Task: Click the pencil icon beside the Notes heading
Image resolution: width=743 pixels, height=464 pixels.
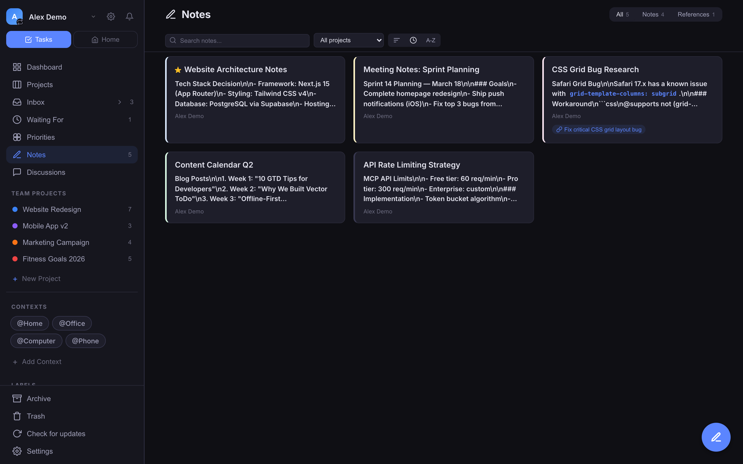Action: (x=171, y=14)
